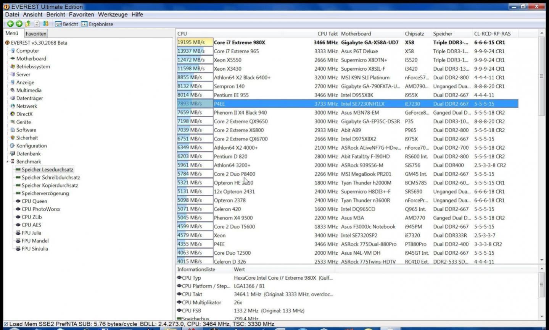Open the CPU PhotoWorxx benchmark
Screen dimensions: 549x330
coord(38,209)
